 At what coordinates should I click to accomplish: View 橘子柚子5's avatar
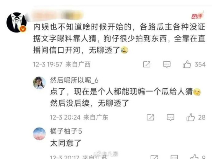[39, 134]
